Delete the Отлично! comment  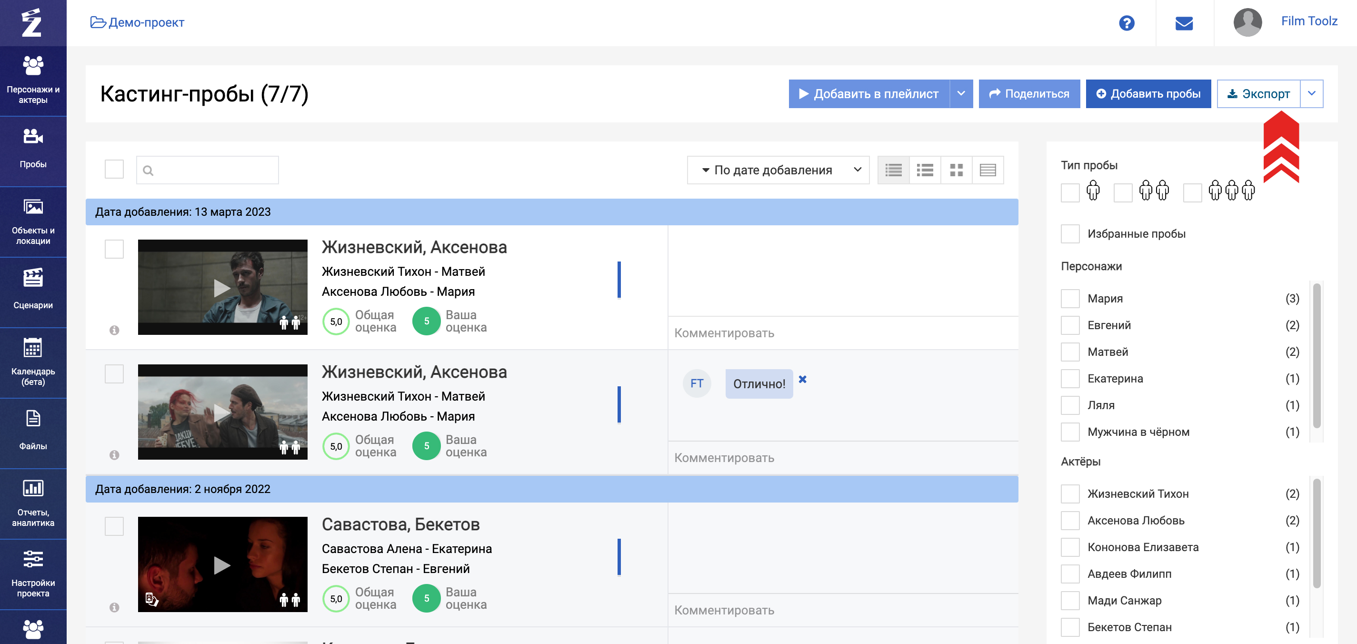(802, 379)
